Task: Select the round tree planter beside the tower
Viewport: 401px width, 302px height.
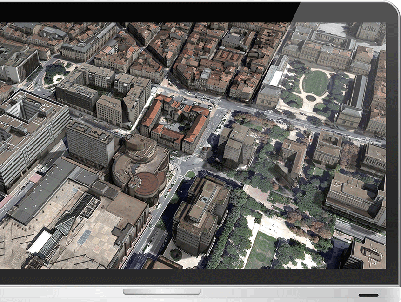Action: coord(176,254)
